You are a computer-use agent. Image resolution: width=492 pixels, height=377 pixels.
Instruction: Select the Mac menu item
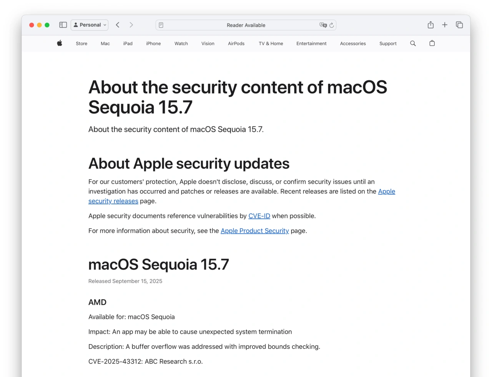[x=105, y=43]
